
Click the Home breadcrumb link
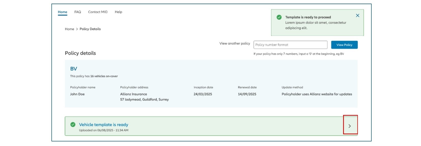click(x=69, y=29)
